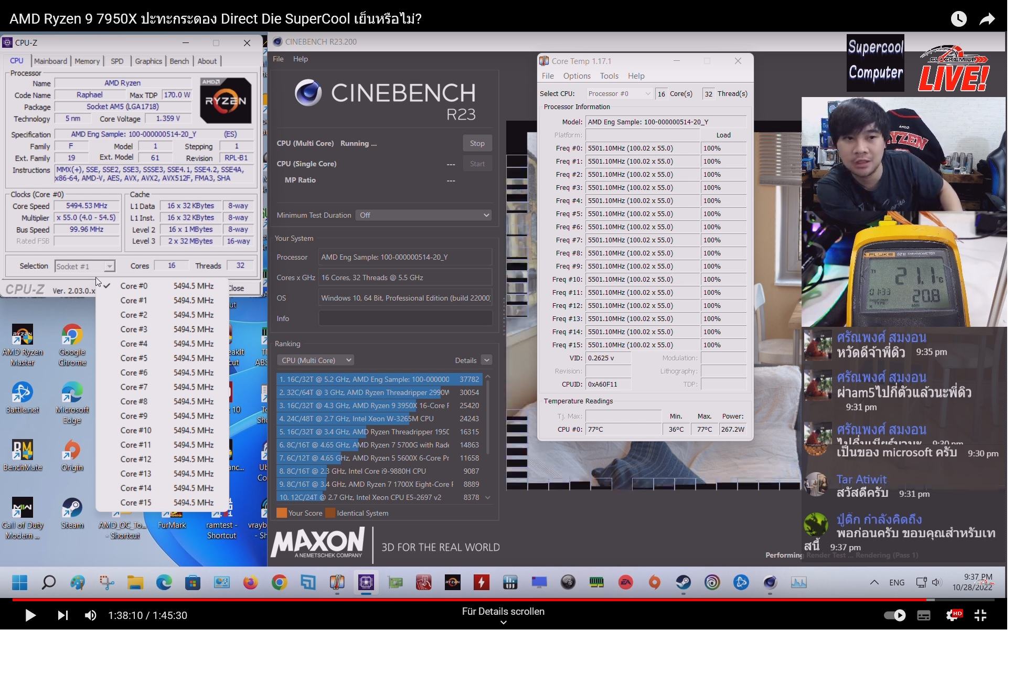Exit full screen mode

(980, 615)
